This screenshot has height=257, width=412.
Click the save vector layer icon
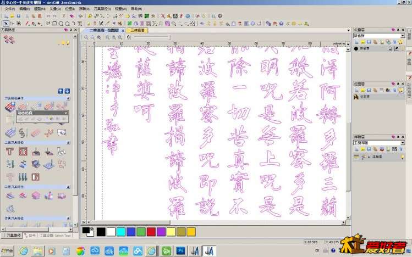coord(369,42)
